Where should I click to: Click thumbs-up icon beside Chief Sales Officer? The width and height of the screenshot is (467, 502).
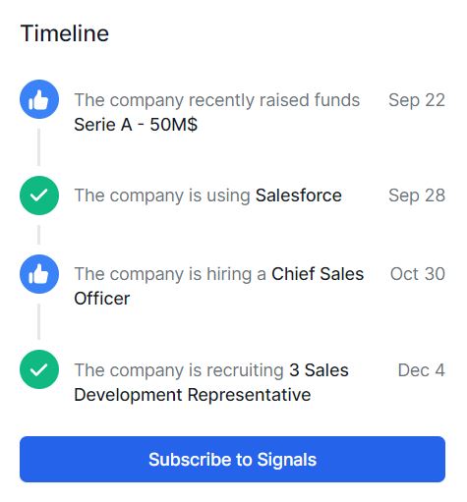pyautogui.click(x=39, y=274)
